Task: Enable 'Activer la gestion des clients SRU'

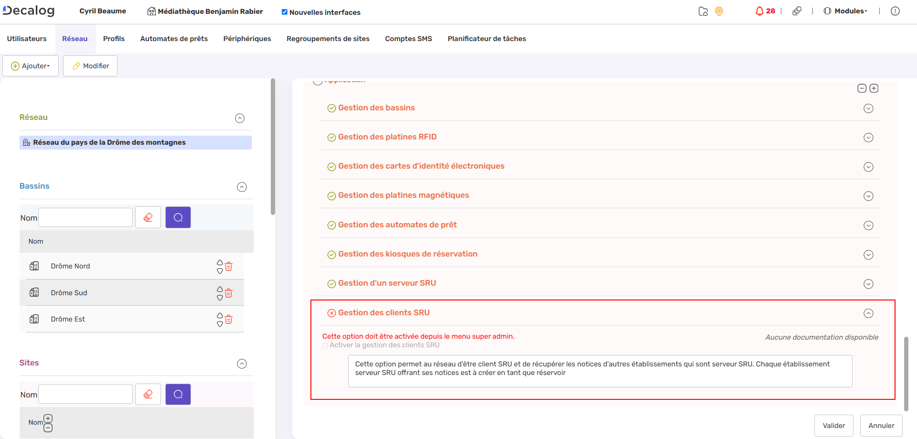Action: 325,345
